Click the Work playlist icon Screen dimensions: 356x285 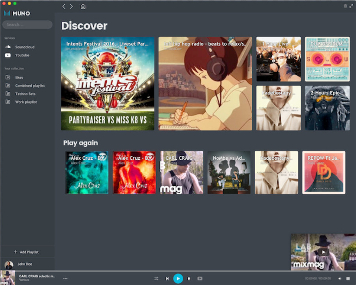(x=8, y=102)
